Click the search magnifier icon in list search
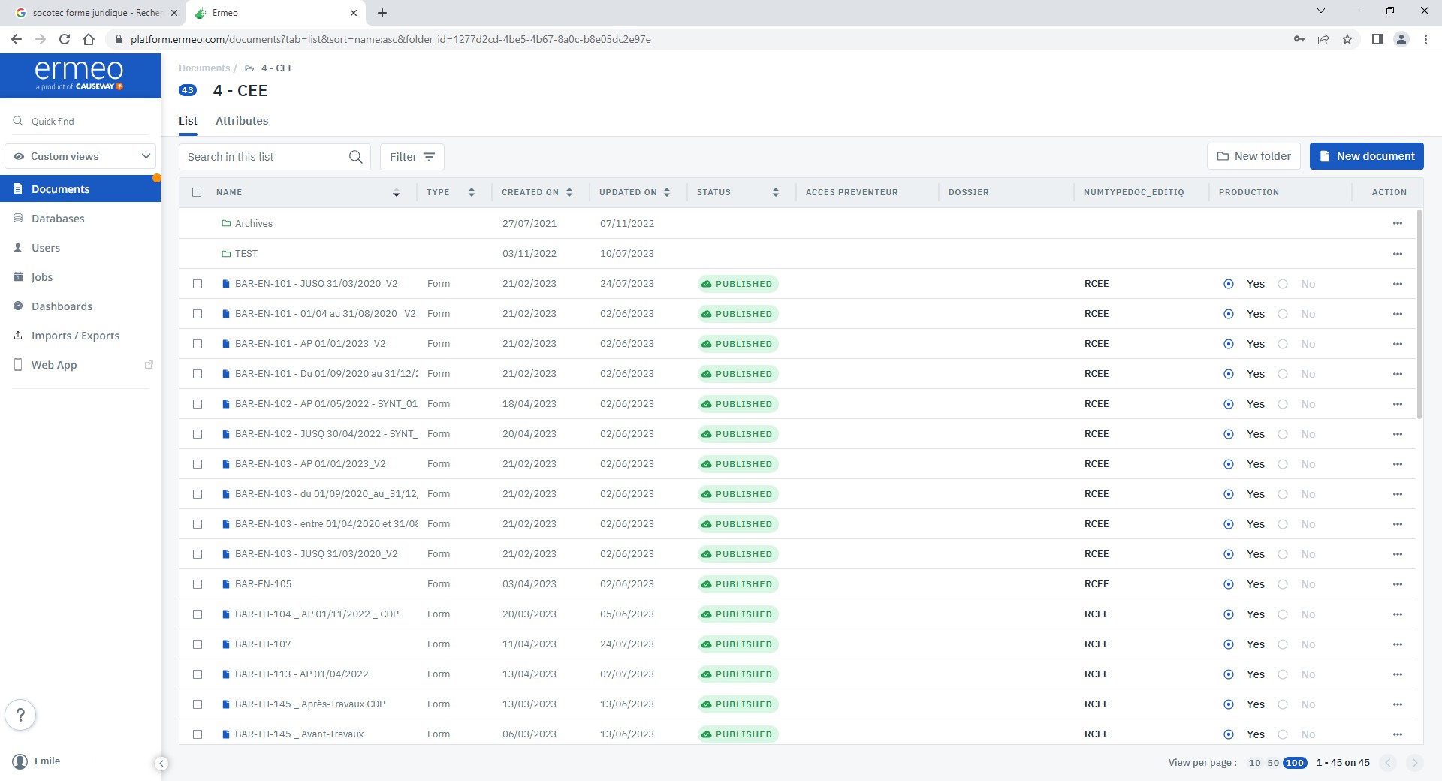This screenshot has height=781, width=1442. [x=355, y=157]
